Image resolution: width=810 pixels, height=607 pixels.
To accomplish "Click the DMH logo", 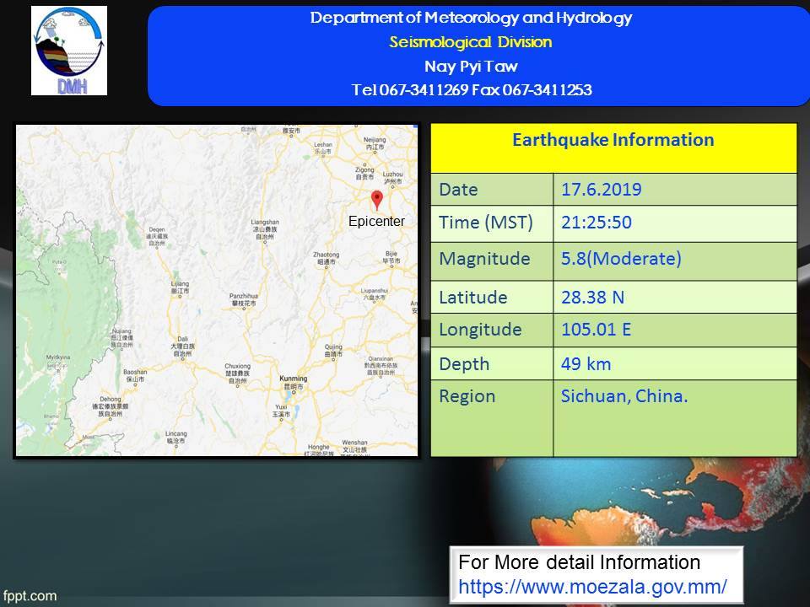I will click(x=69, y=51).
